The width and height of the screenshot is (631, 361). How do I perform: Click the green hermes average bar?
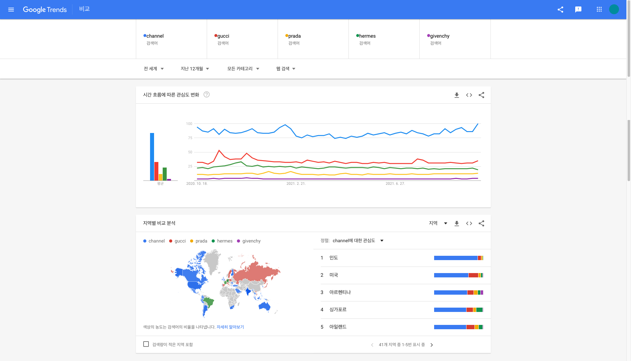(x=165, y=174)
